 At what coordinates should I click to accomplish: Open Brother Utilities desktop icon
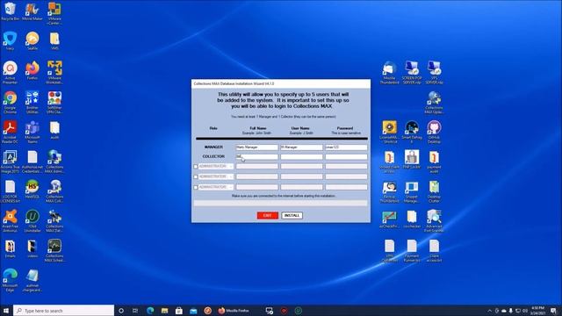pos(32,102)
